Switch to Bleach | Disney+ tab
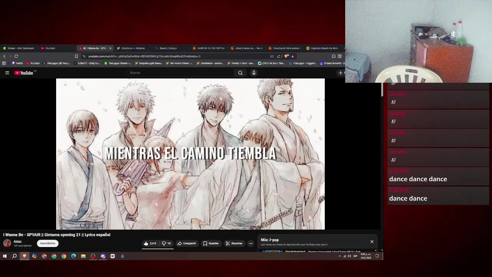This screenshot has width=492, height=277. 168,48
